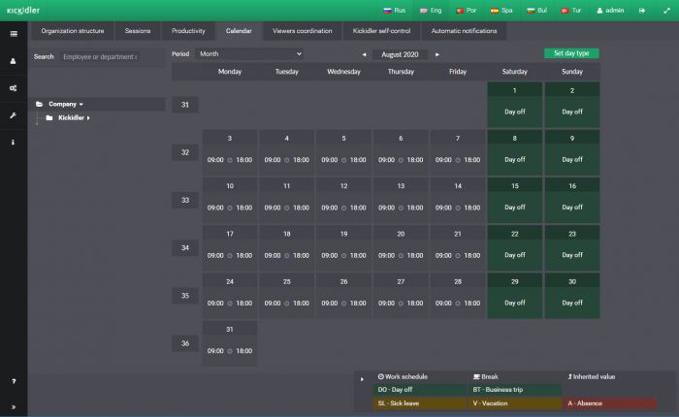Screen dimensions: 679x417
Task: Go to next month after August 2020
Action: (437, 55)
